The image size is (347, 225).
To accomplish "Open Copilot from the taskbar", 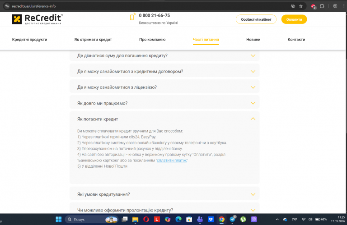I will pos(168,219).
